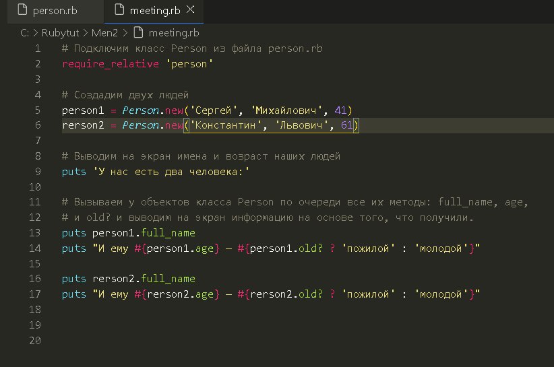Click line number 20 in the gutter

(35, 341)
